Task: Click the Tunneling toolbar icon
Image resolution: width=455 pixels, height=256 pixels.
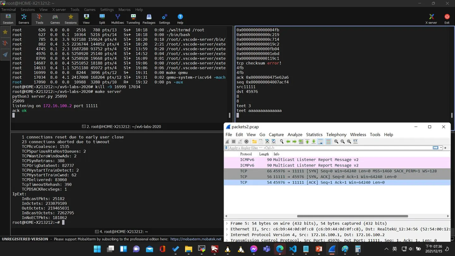Action: coord(133,19)
